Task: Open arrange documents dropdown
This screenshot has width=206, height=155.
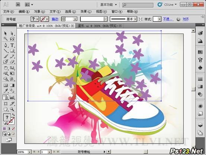Action: click(x=29, y=5)
